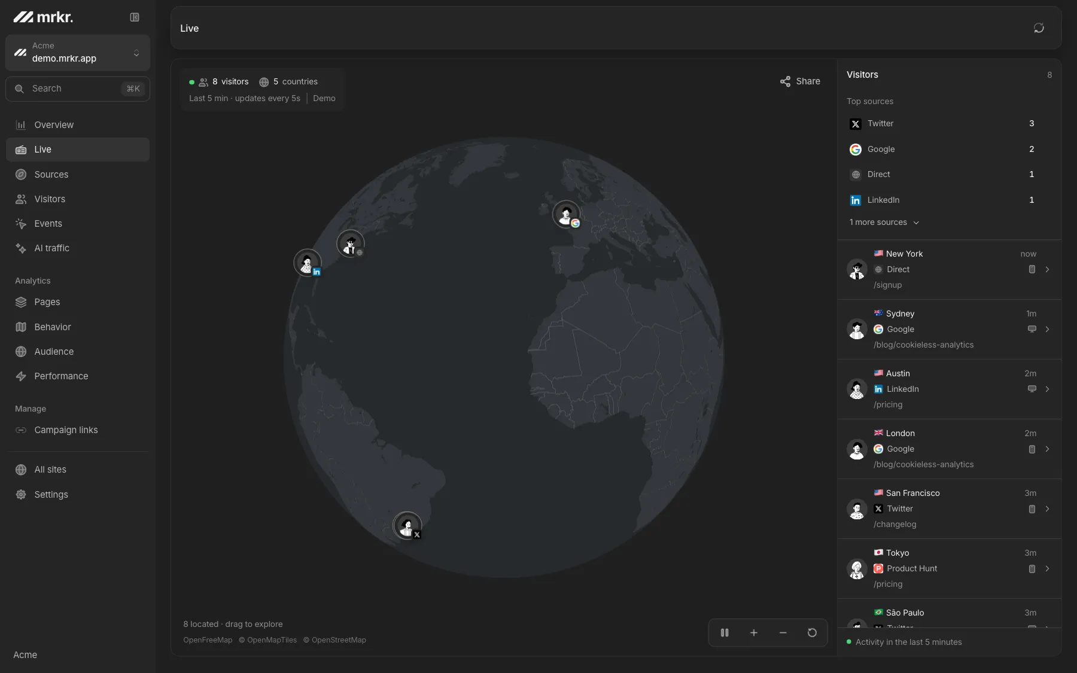Screen dimensions: 1077x673
Task: Navigate to Pages analytics
Action: pos(78,302)
